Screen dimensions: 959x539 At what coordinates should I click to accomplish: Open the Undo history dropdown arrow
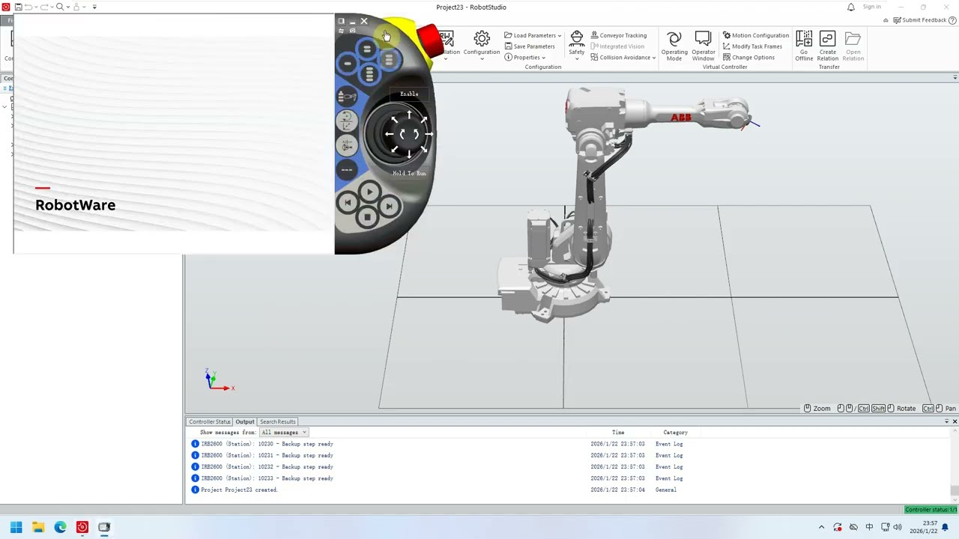click(x=36, y=7)
